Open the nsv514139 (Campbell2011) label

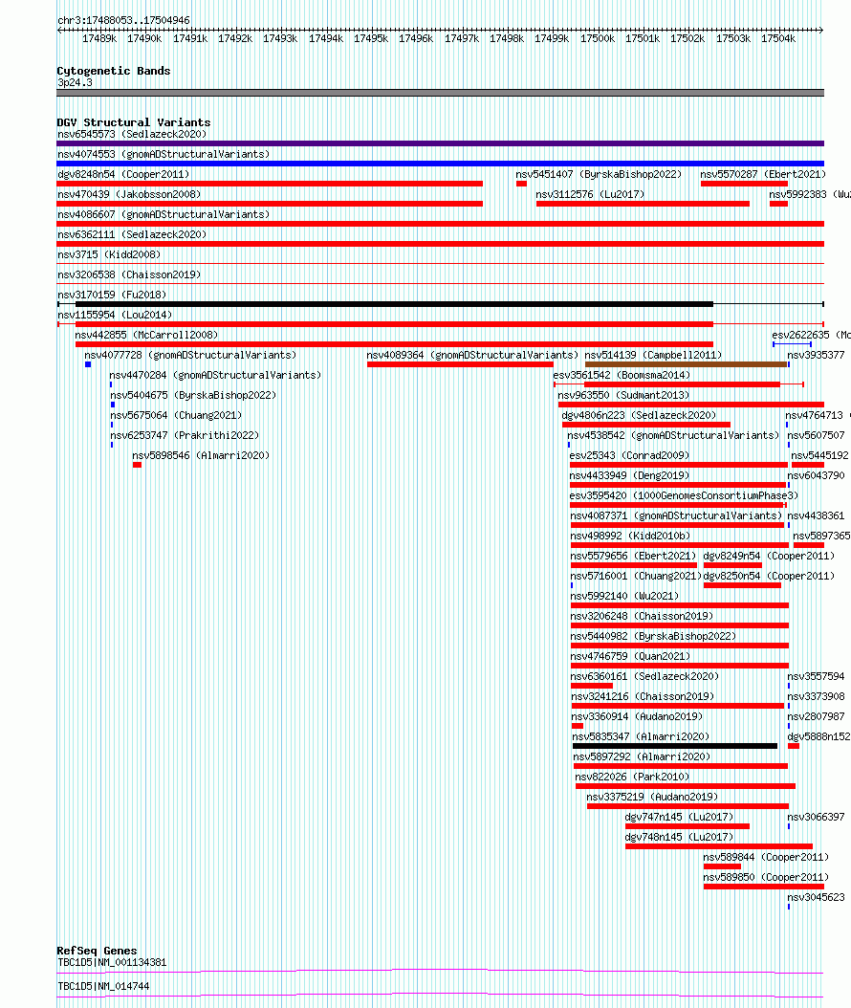click(653, 355)
